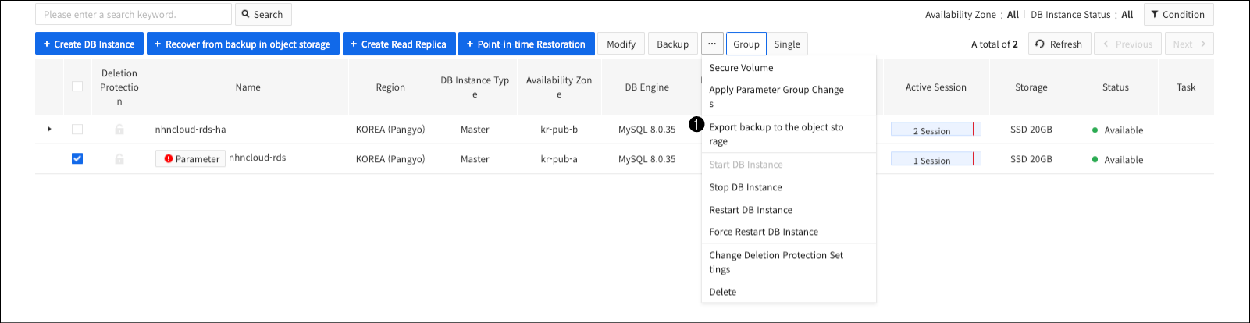Toggle the select-all checkbox in header
Viewport: 1250px width, 323px height.
77,87
